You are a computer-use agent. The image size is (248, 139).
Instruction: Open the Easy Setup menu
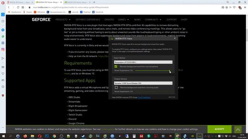245,7
